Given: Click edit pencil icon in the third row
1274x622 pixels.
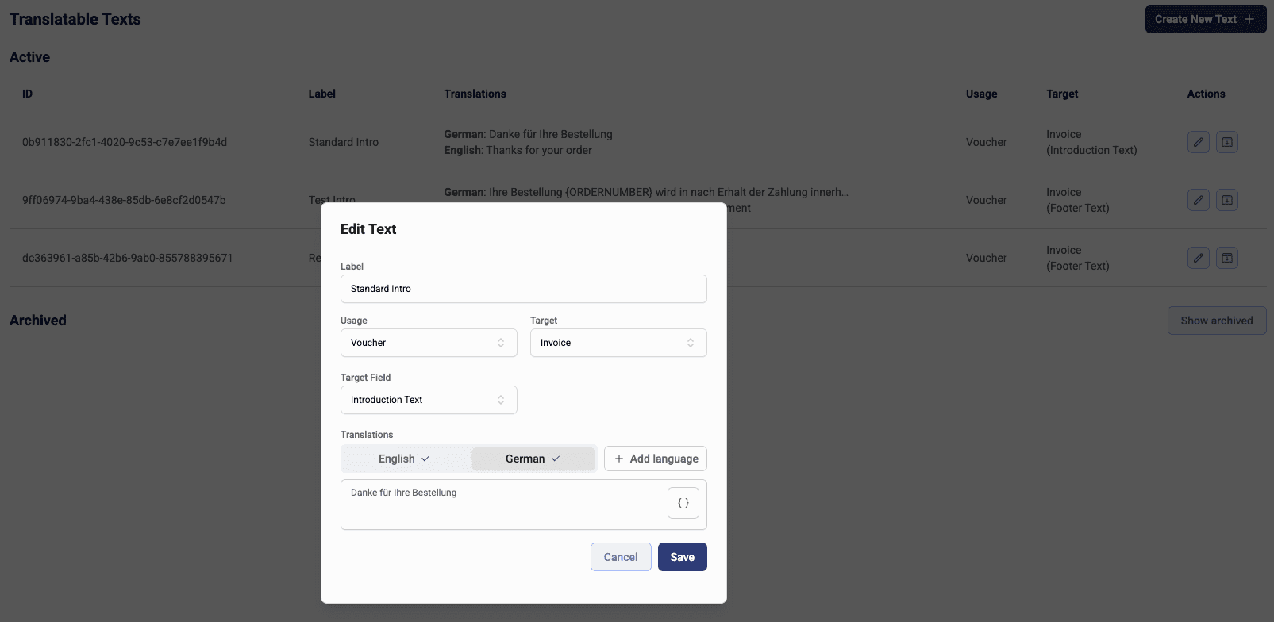Looking at the screenshot, I should 1199,258.
